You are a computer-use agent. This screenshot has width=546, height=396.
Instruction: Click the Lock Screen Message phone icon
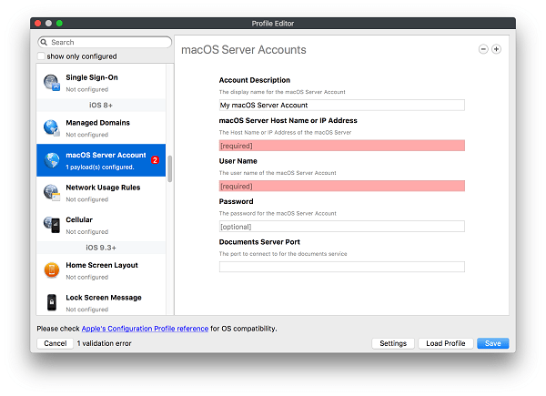pyautogui.click(x=52, y=302)
